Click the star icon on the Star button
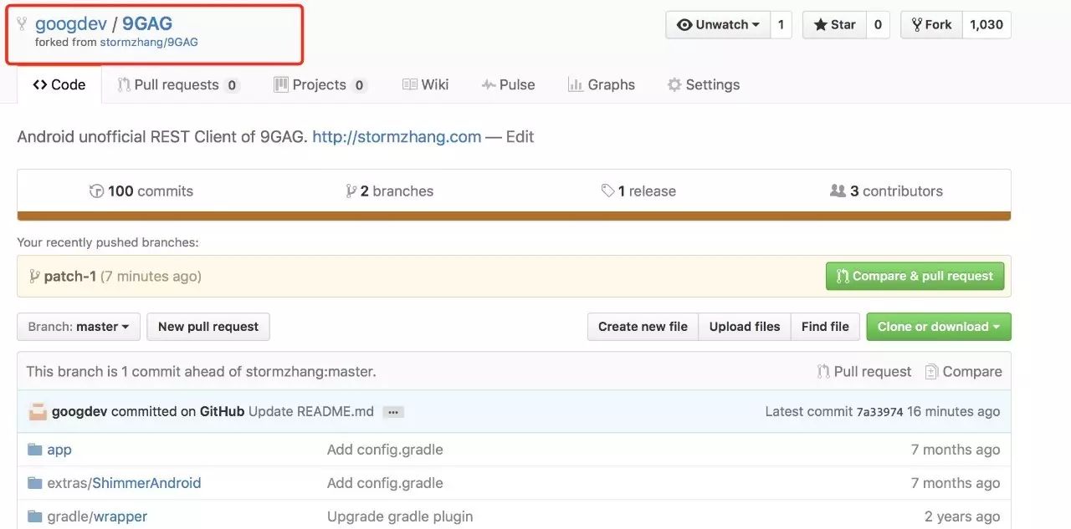The width and height of the screenshot is (1071, 529). coord(819,24)
